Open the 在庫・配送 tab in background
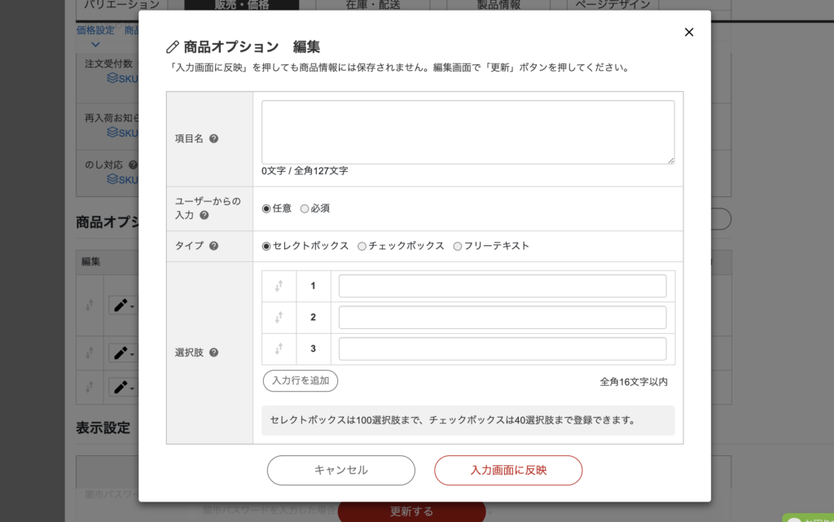This screenshot has height=522, width=834. (x=373, y=5)
